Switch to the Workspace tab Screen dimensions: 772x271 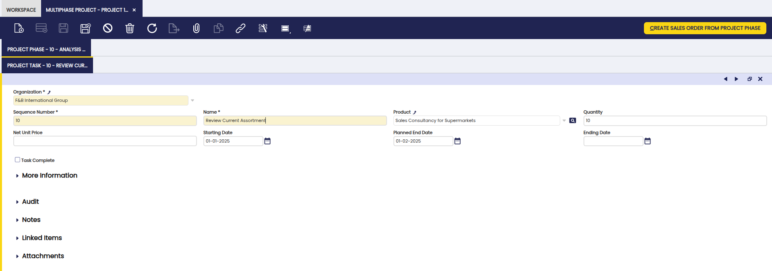[x=21, y=10]
